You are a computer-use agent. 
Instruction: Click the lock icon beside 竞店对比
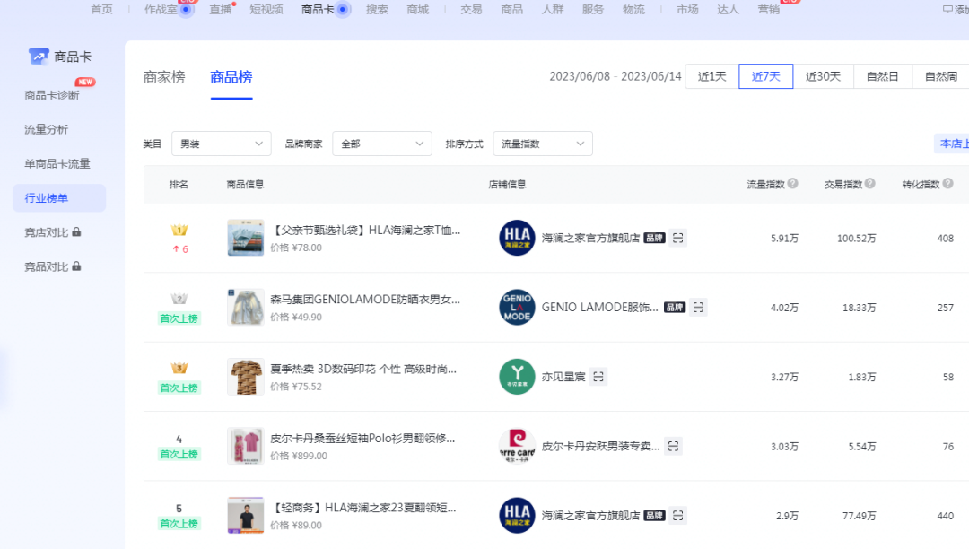click(x=76, y=232)
